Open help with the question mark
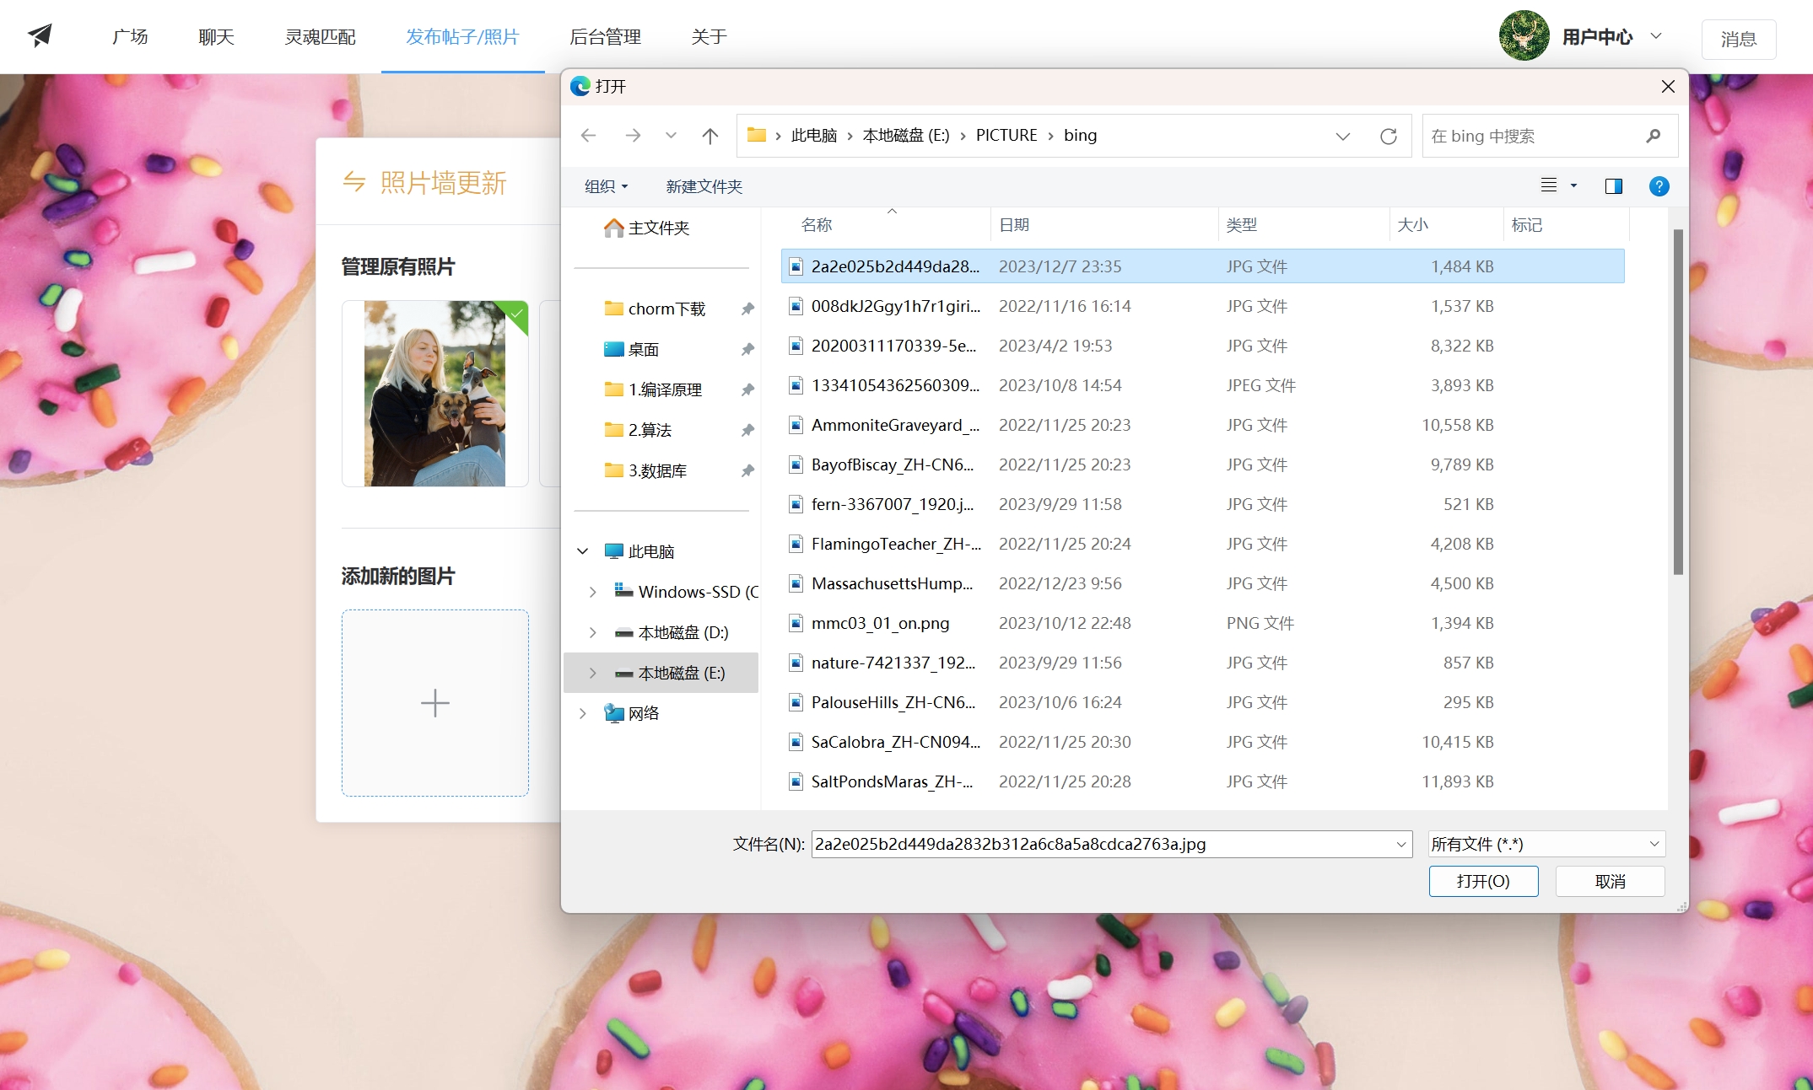 click(x=1659, y=186)
